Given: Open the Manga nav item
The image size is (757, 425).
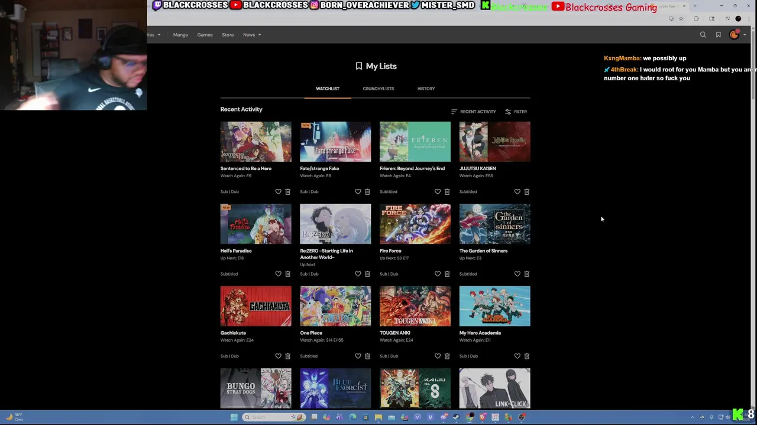Looking at the screenshot, I should tap(180, 35).
